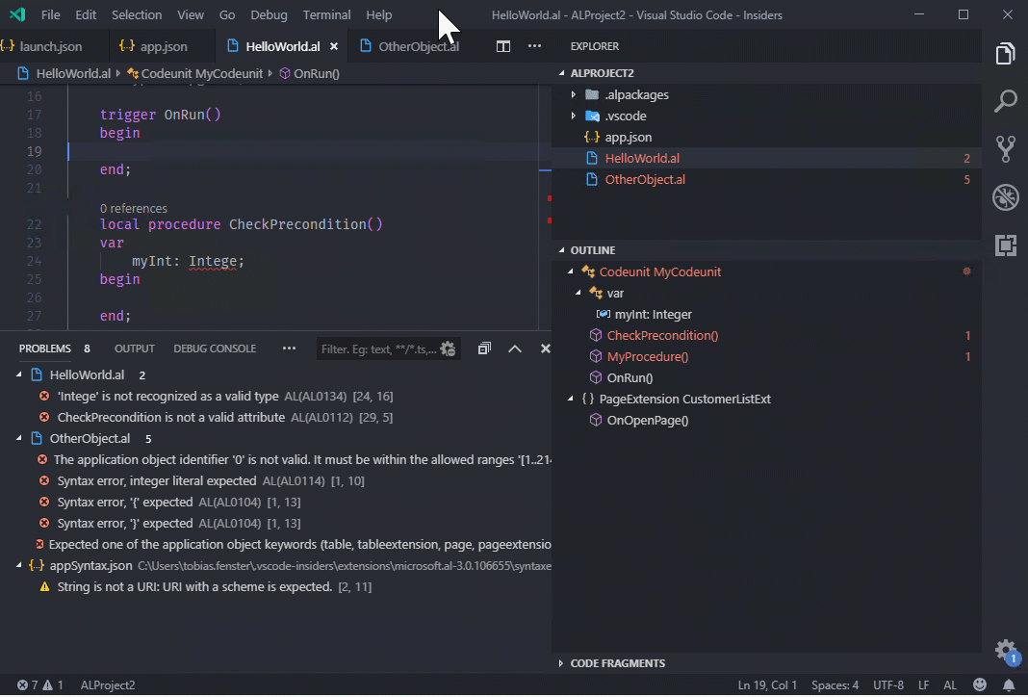Select CheckPrecondition() in Outline
The width and height of the screenshot is (1028, 697).
pyautogui.click(x=662, y=335)
